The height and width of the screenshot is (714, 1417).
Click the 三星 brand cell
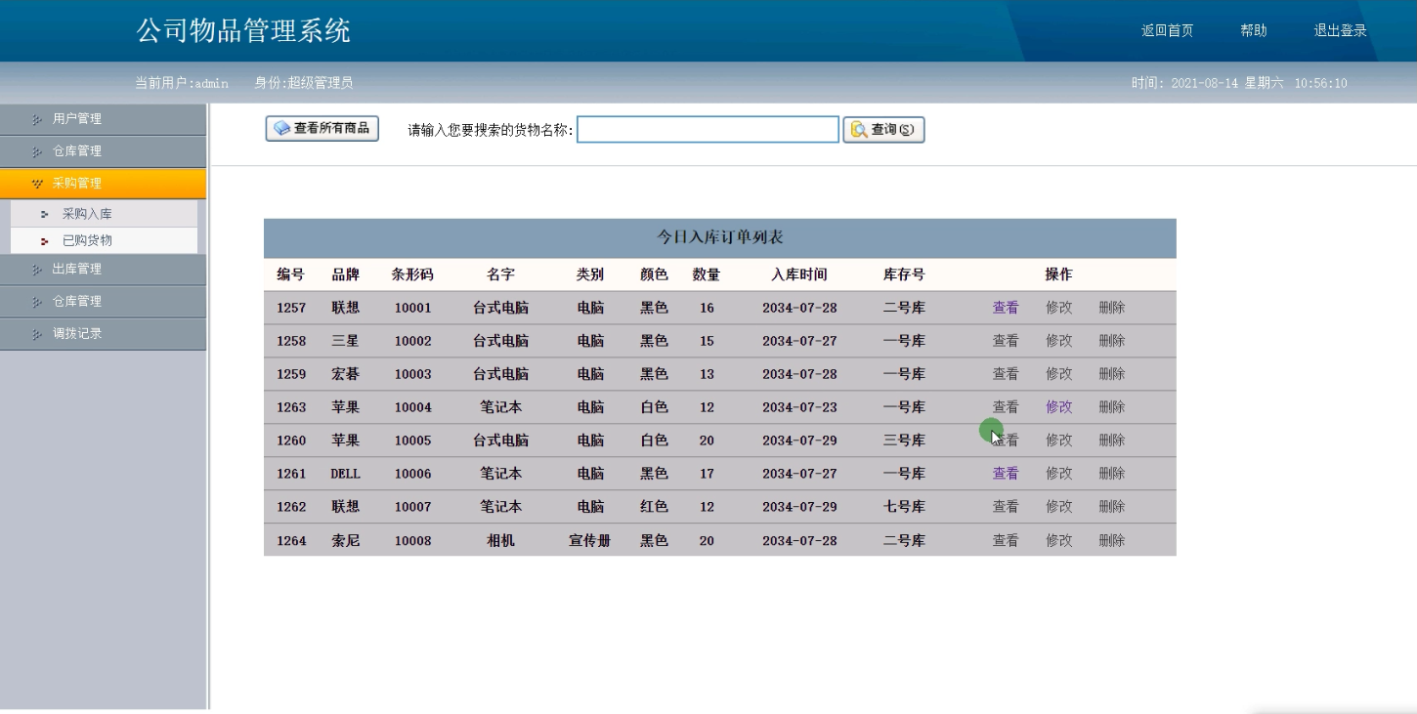[346, 341]
